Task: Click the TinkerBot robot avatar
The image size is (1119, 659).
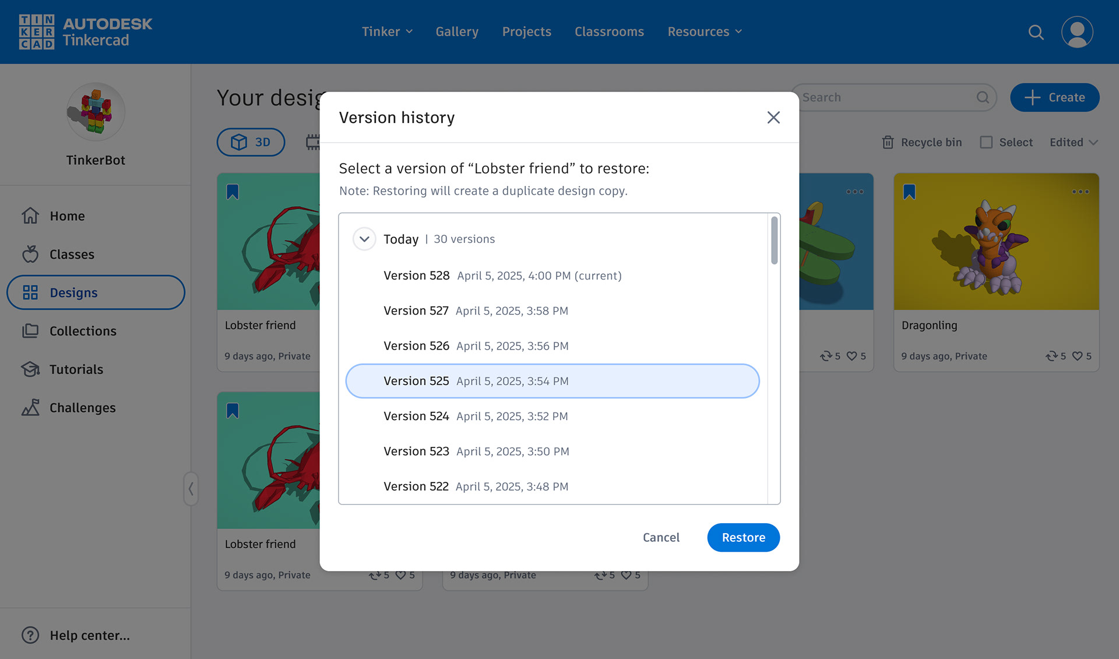Action: (x=96, y=112)
